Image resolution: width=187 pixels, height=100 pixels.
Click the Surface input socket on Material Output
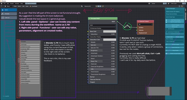137,27
